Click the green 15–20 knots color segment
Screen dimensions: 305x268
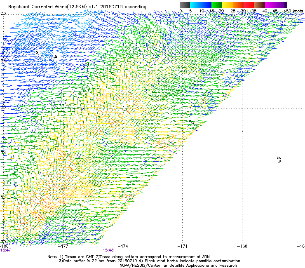pyautogui.click(x=217, y=5)
